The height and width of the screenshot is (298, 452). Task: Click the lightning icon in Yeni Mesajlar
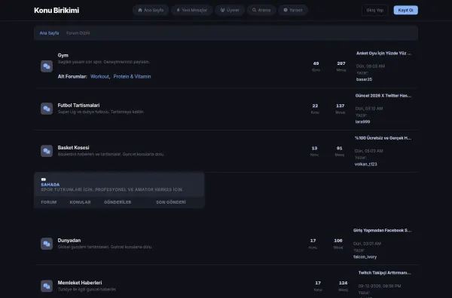[178, 10]
